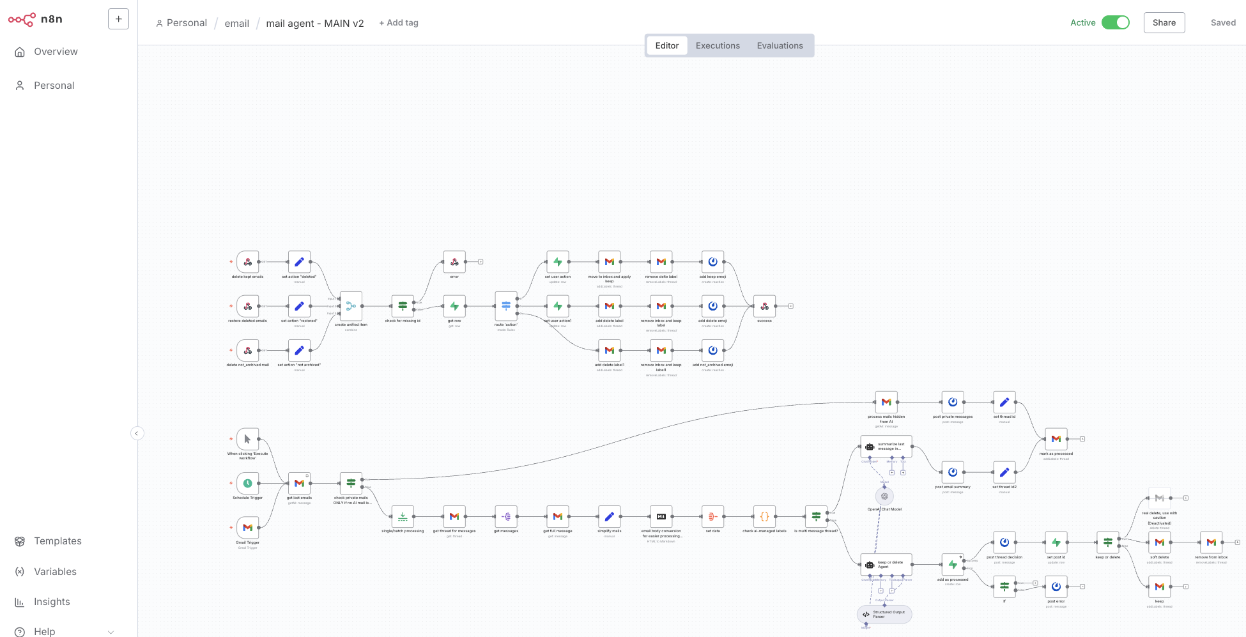This screenshot has width=1246, height=637.
Task: Open the add-node plus after the success node
Action: (790, 306)
